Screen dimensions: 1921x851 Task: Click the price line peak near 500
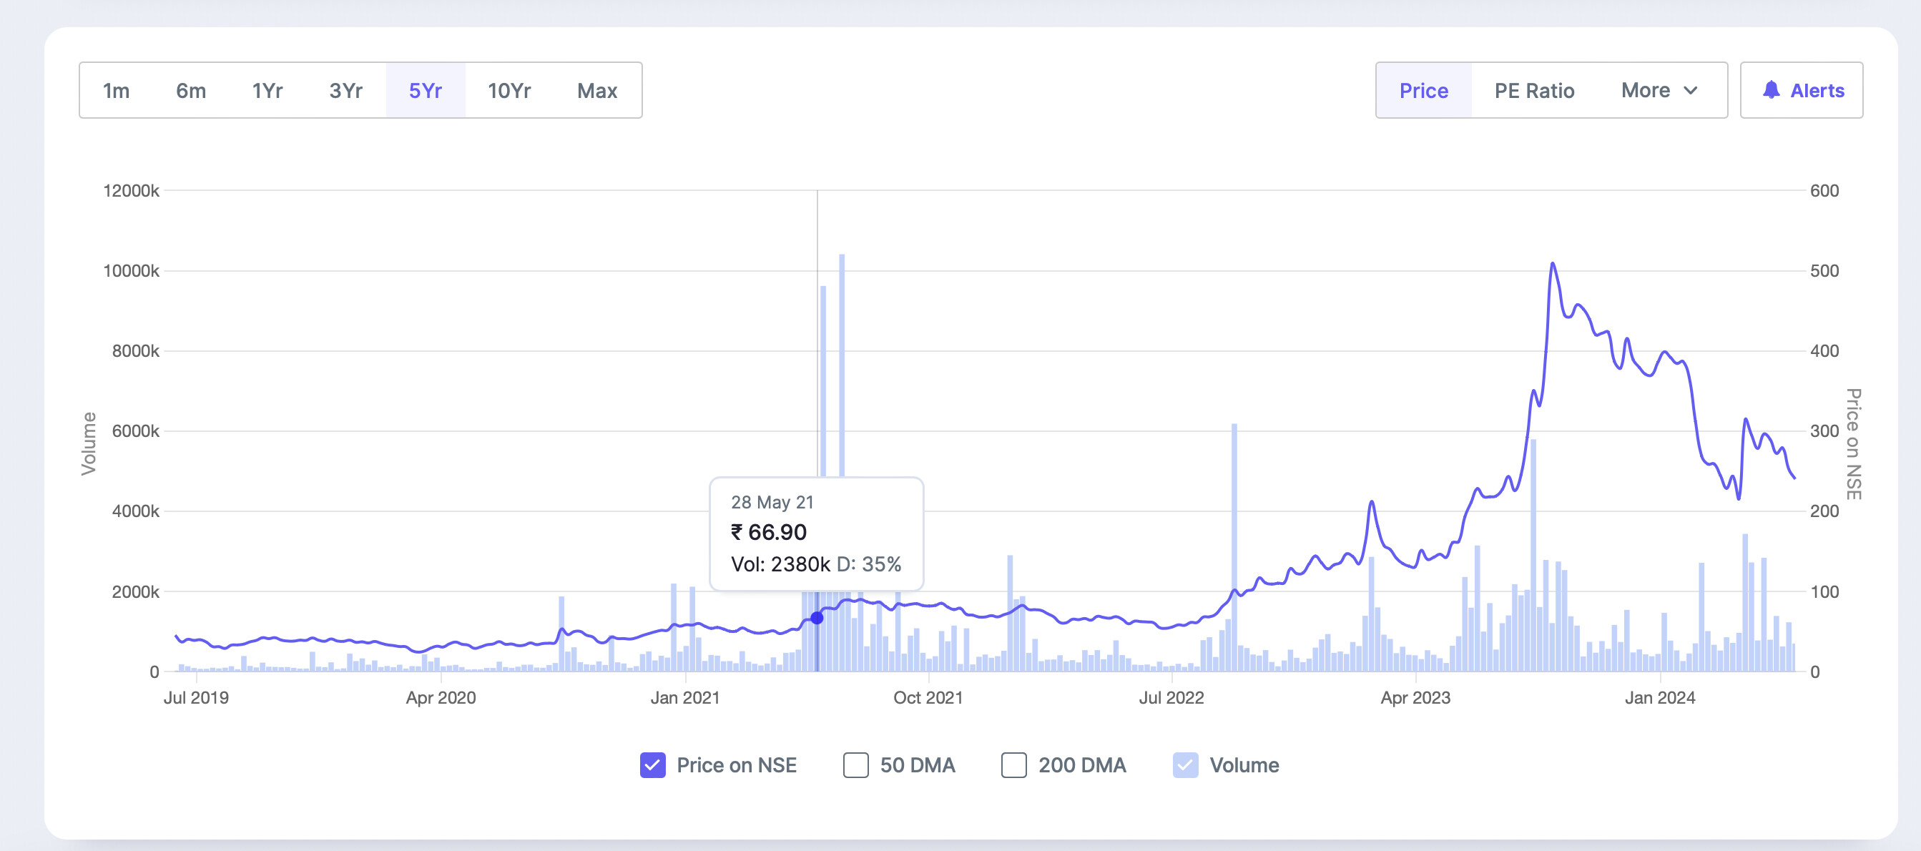tap(1552, 264)
